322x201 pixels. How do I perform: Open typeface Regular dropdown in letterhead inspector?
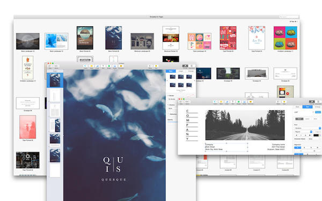304,132
